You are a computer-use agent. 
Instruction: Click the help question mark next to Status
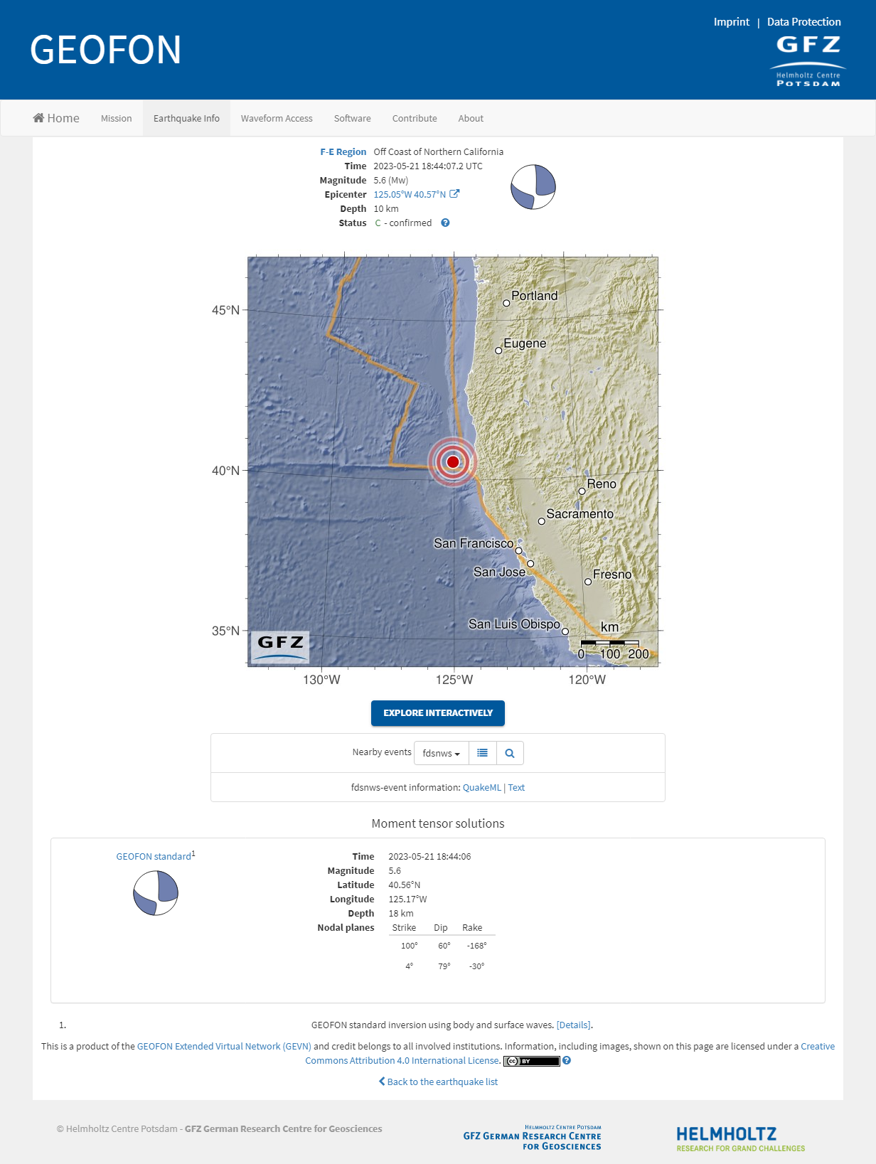445,223
